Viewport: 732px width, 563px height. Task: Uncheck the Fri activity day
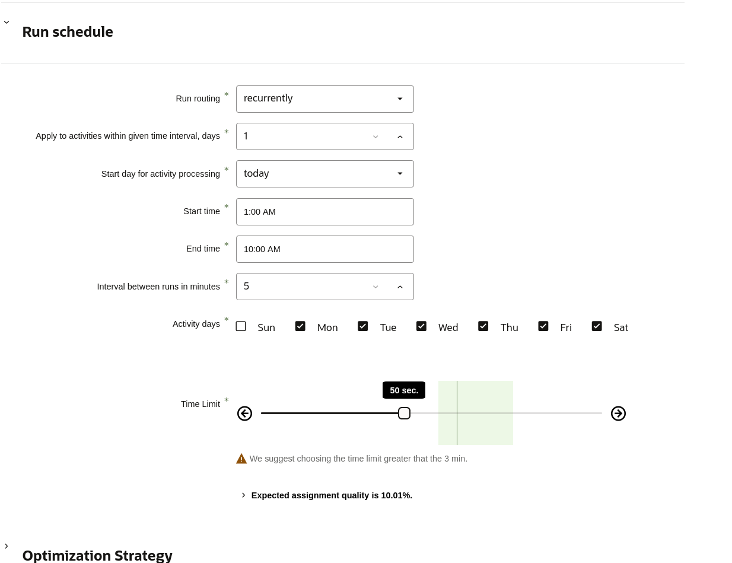pyautogui.click(x=543, y=326)
